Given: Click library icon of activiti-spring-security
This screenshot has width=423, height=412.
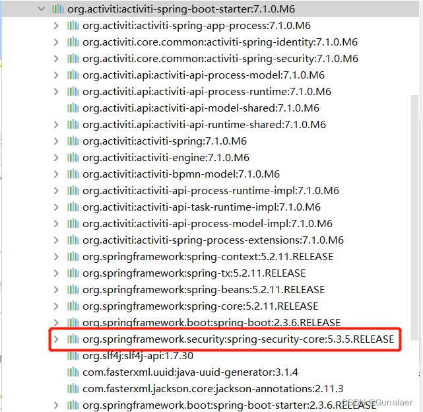Looking at the screenshot, I should tap(73, 59).
